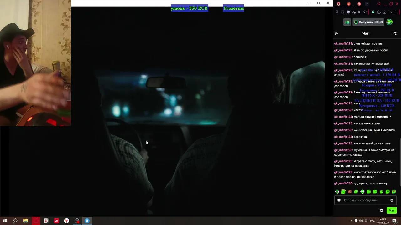Open the emoji picker smiley icon
This screenshot has height=225, width=401.
click(392, 200)
